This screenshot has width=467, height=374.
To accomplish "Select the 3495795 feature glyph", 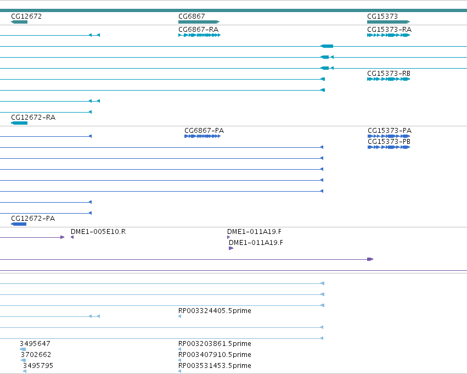I will point(25,371).
